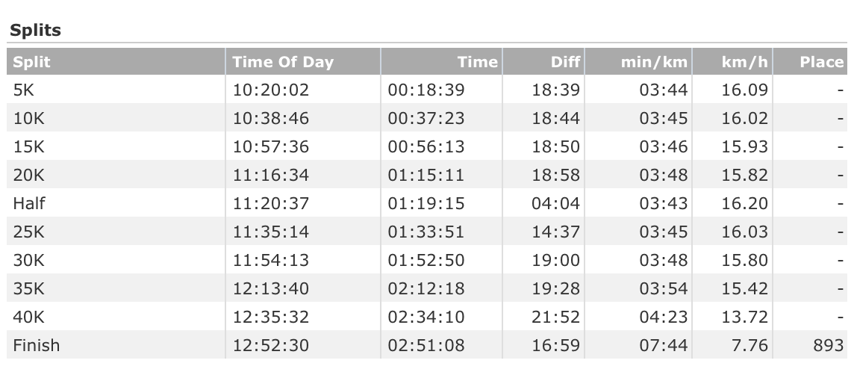Click the 35K pace value 03:54
The image size is (857, 381).
(663, 289)
